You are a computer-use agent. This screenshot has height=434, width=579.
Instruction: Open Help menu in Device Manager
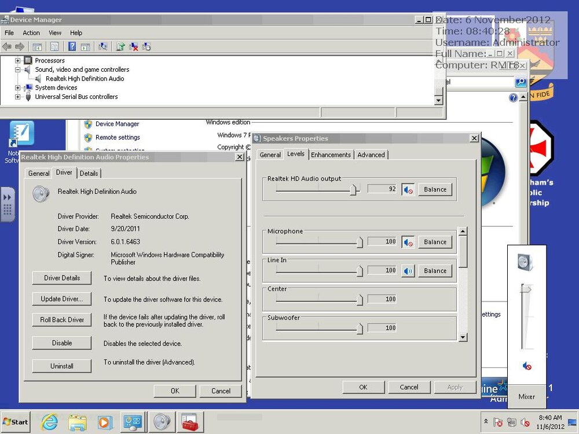click(76, 33)
